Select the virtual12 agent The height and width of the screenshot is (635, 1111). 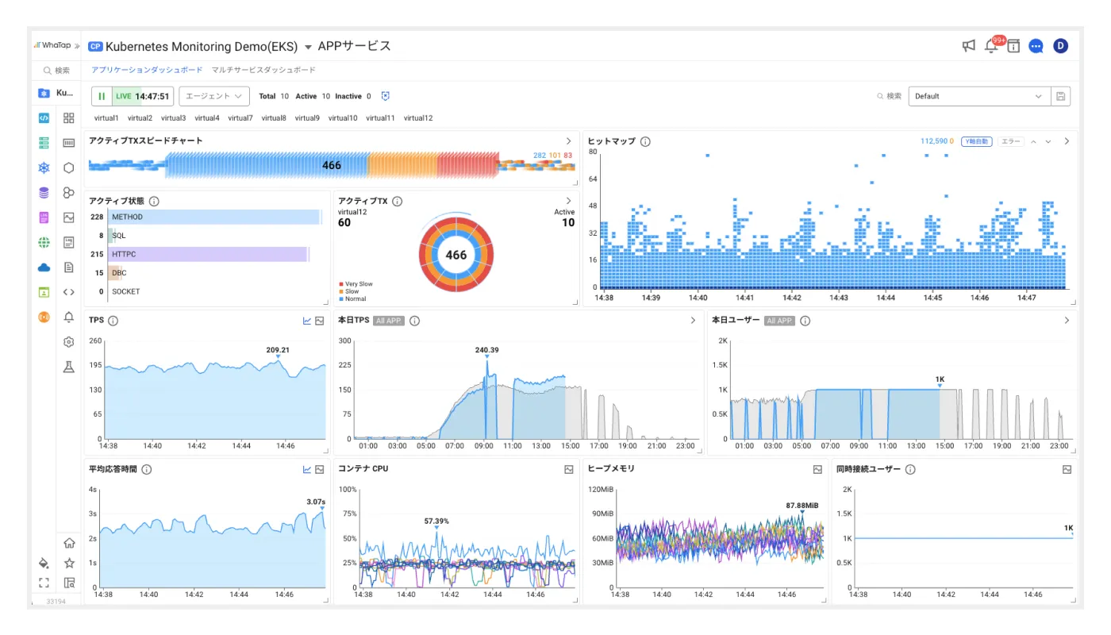pyautogui.click(x=418, y=117)
